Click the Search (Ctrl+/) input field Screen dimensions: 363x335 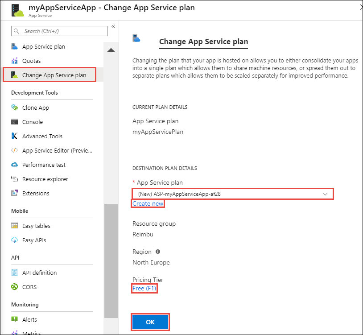[x=59, y=31]
